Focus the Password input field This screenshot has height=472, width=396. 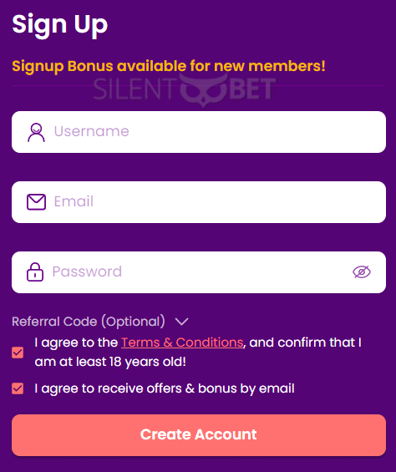pyautogui.click(x=199, y=272)
